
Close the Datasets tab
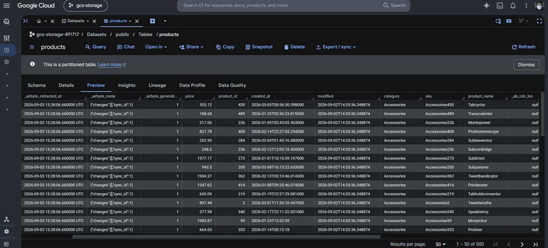point(94,21)
